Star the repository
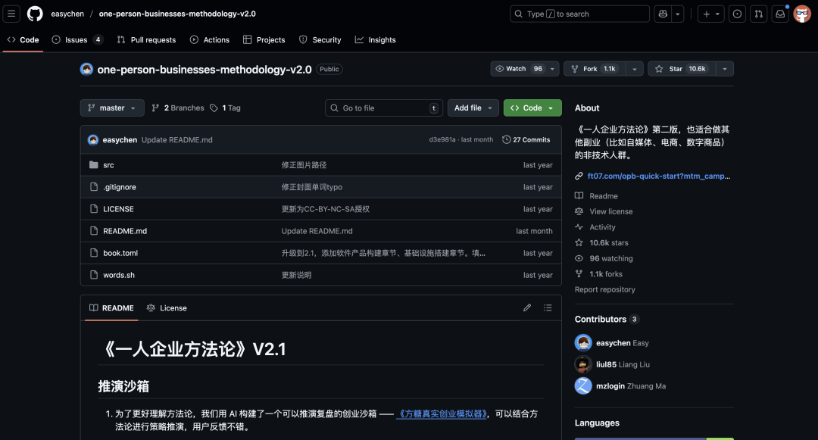The height and width of the screenshot is (440, 818). [681, 69]
